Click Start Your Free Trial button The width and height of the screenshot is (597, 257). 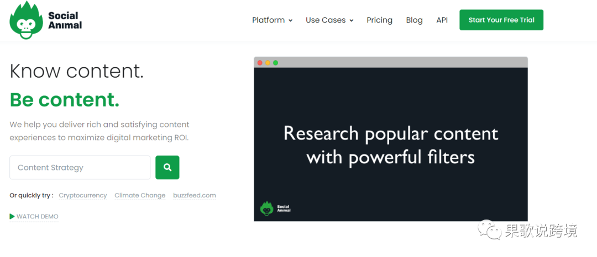[501, 20]
